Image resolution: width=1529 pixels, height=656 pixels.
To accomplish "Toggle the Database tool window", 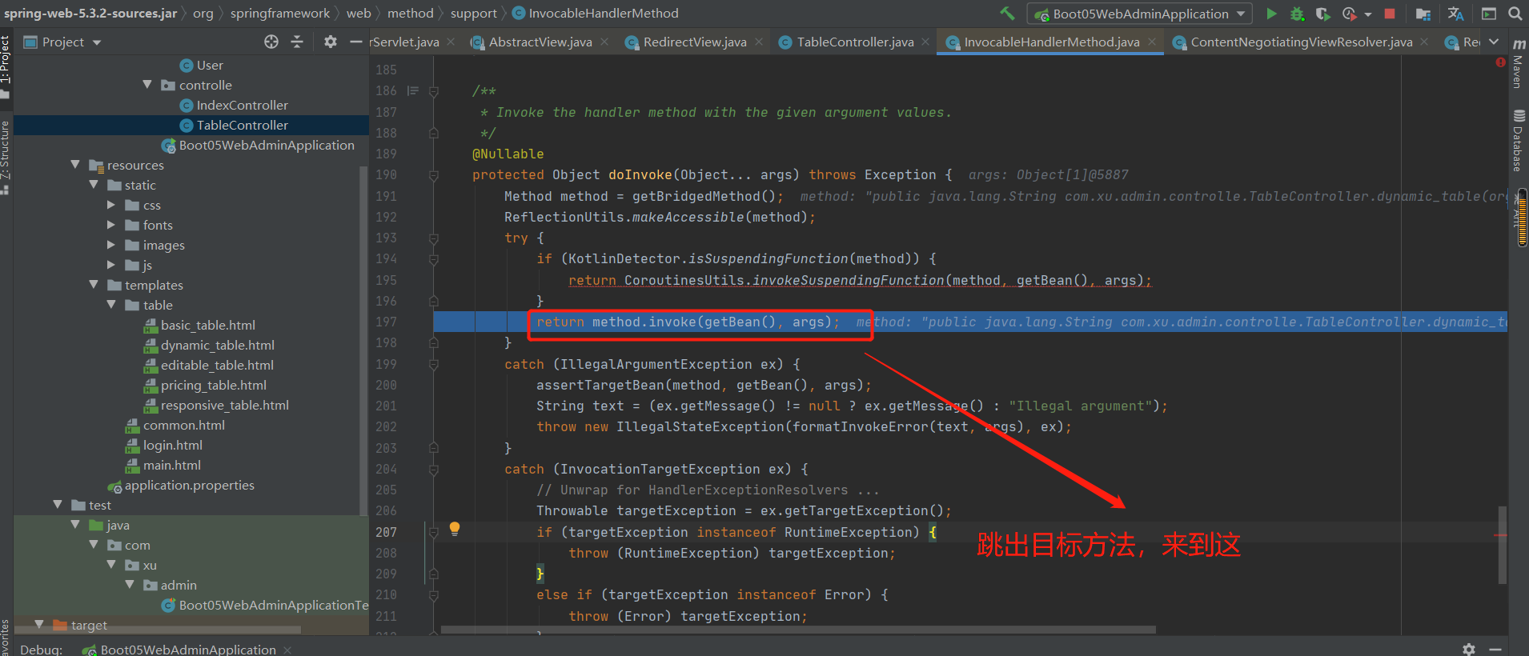I will pos(1519,140).
